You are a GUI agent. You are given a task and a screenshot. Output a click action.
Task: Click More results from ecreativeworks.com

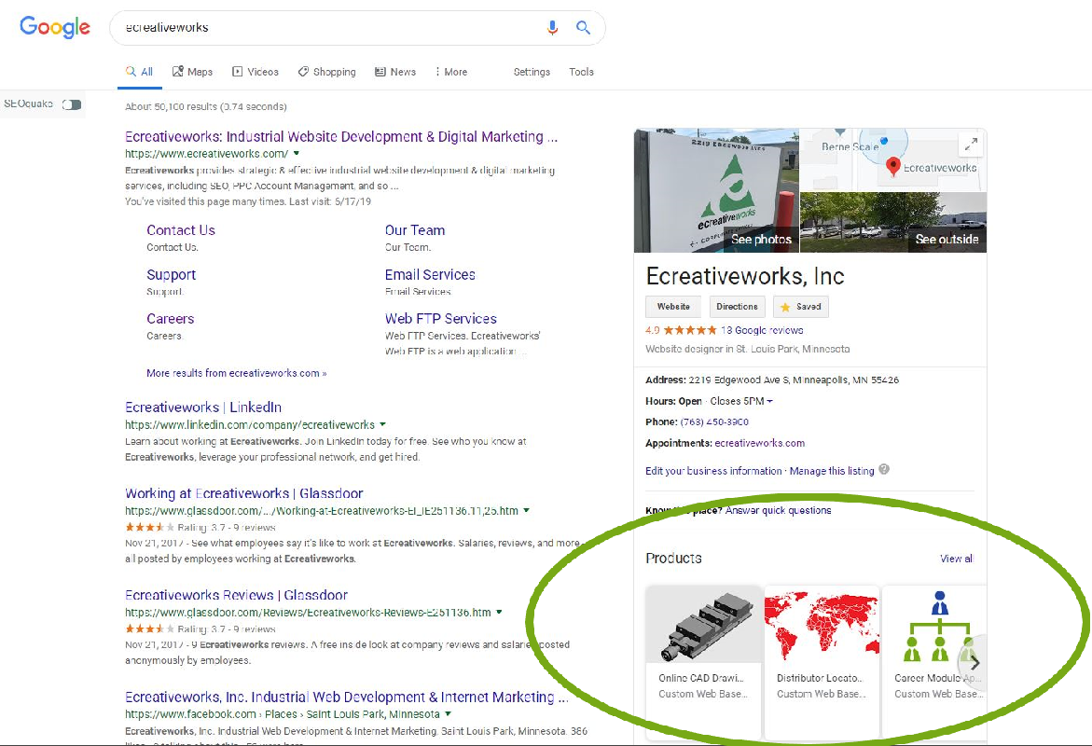(x=236, y=373)
